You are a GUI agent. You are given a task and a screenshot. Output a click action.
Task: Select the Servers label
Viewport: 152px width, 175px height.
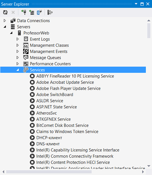[x=23, y=27]
